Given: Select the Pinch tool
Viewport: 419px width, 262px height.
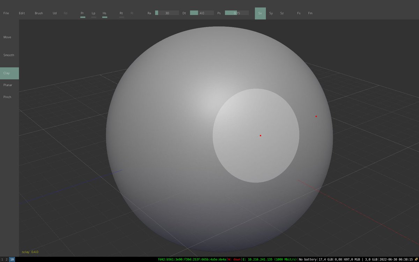Looking at the screenshot, I should pos(7,97).
